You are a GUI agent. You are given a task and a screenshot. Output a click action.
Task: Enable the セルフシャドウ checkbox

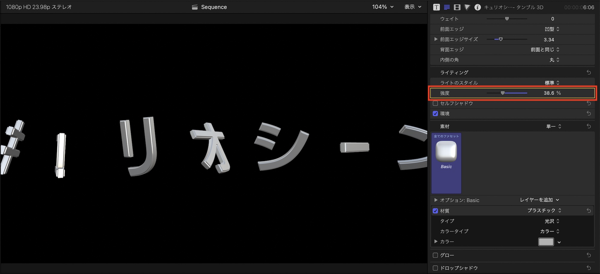coord(435,103)
